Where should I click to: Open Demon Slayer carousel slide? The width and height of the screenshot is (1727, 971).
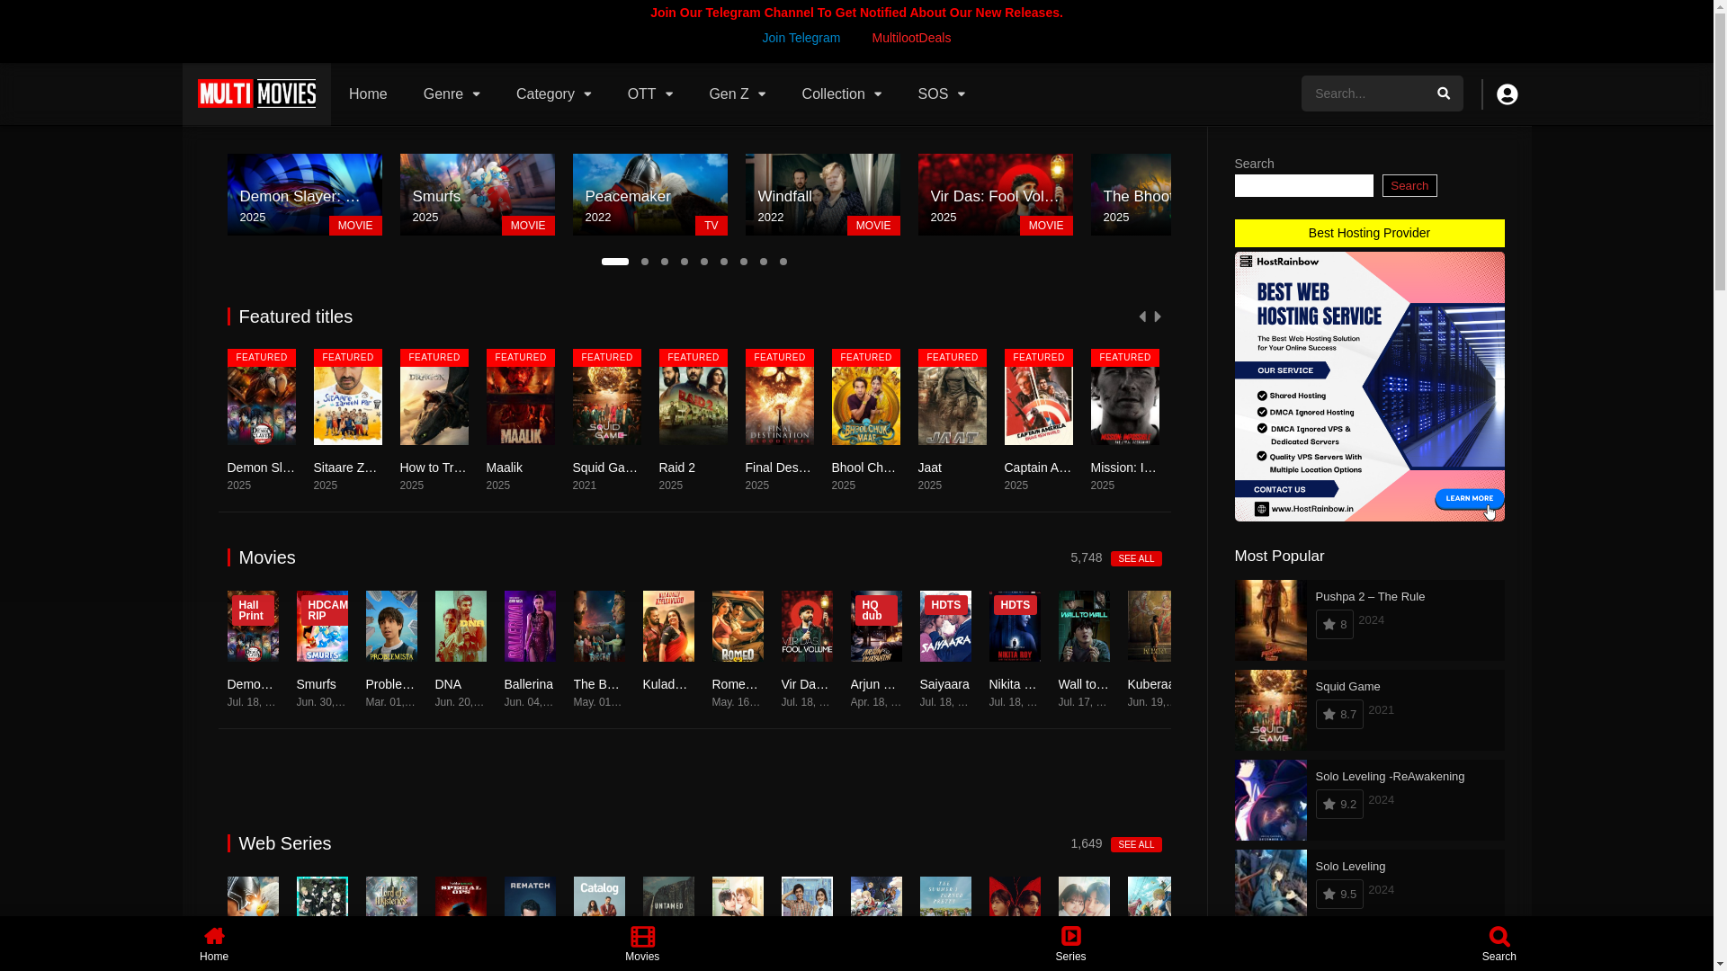(x=305, y=194)
